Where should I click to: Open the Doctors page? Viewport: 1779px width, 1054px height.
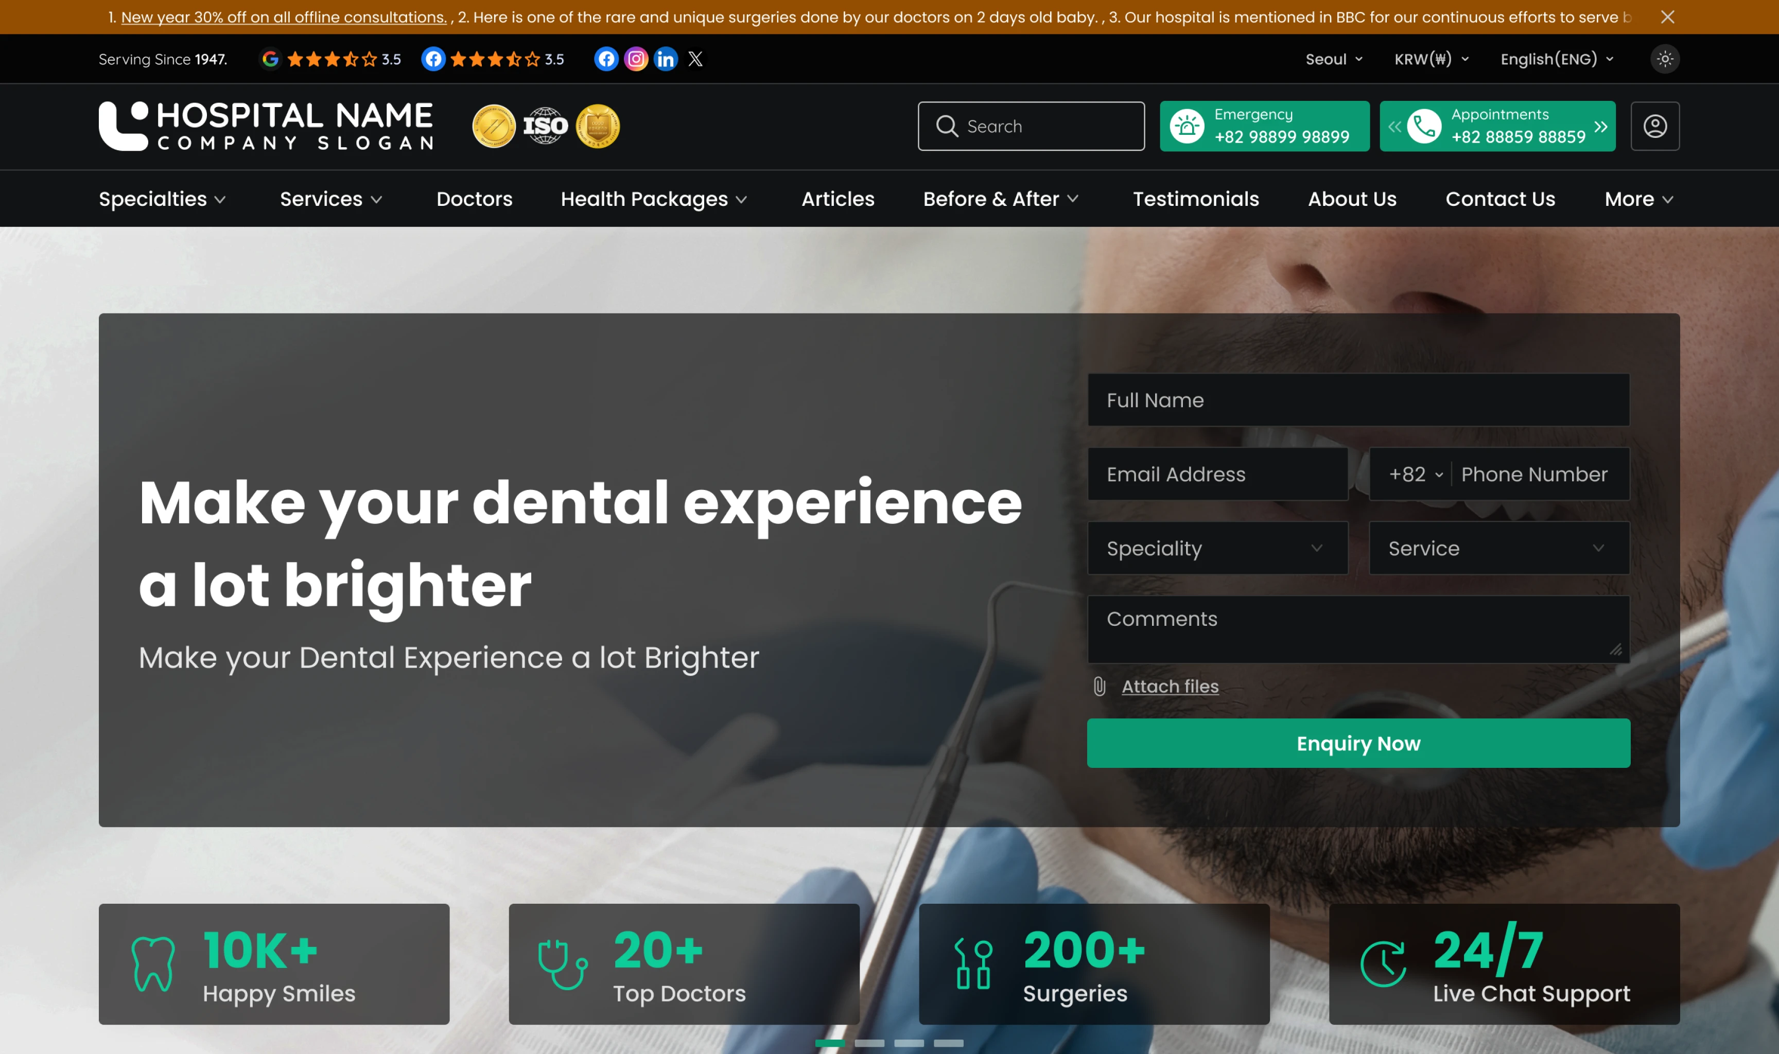474,199
